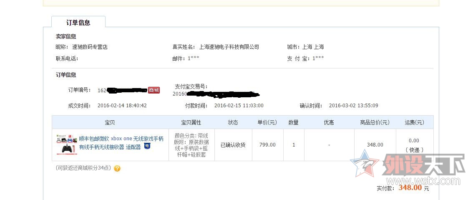Click the 运费(元) column header

[415, 122]
